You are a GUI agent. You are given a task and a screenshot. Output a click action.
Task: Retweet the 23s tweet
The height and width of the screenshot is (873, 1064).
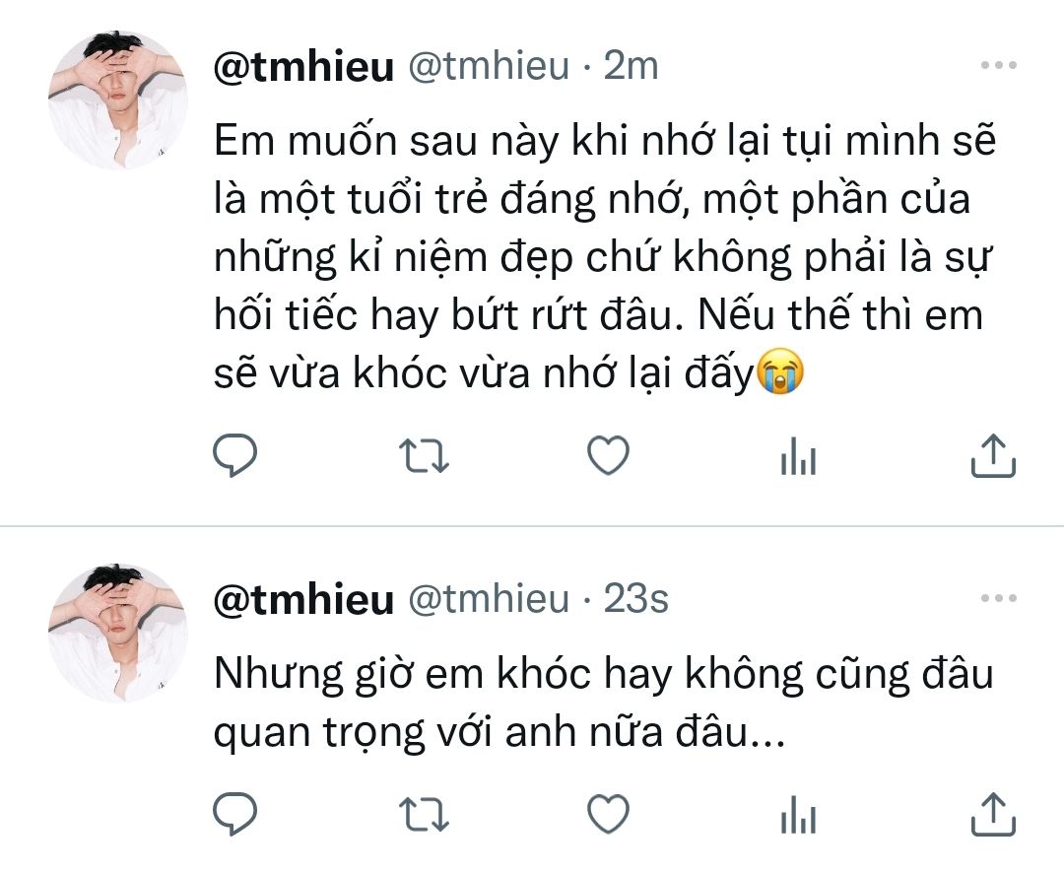pyautogui.click(x=424, y=814)
